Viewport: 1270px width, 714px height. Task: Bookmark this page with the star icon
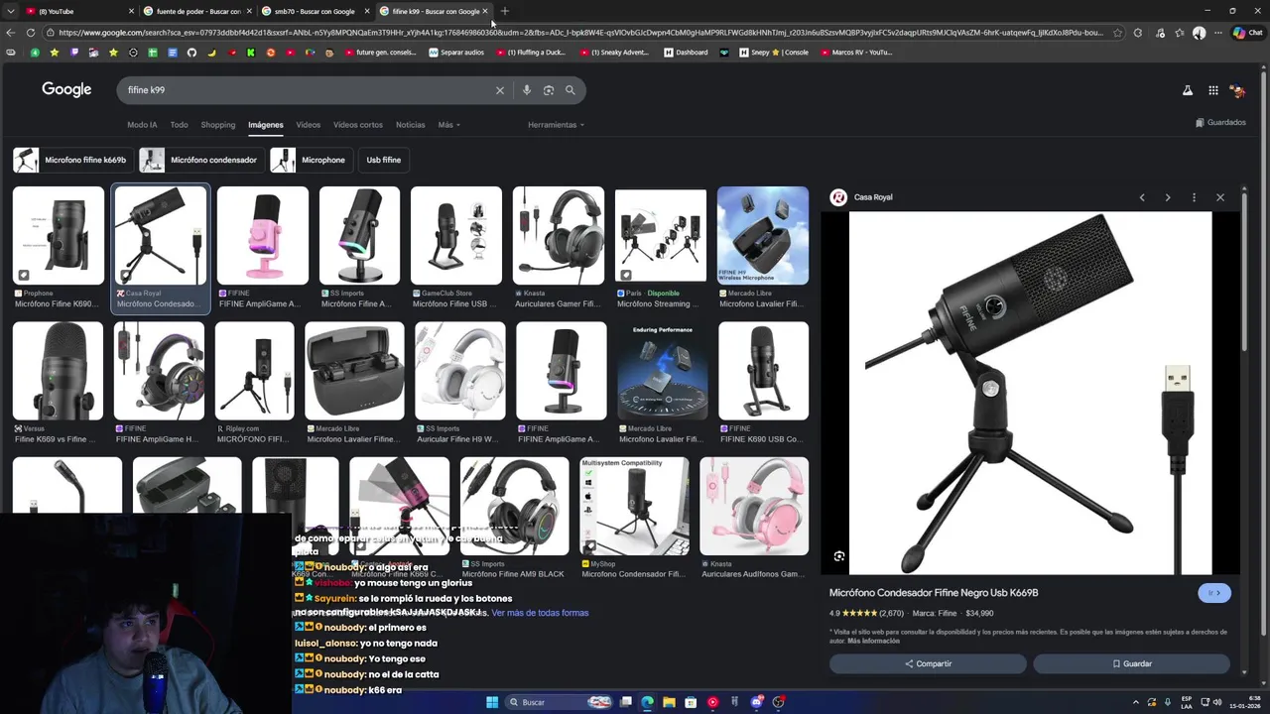[x=1117, y=33]
